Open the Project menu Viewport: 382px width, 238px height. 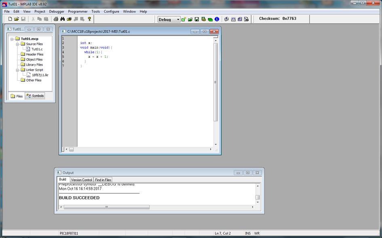(40, 11)
